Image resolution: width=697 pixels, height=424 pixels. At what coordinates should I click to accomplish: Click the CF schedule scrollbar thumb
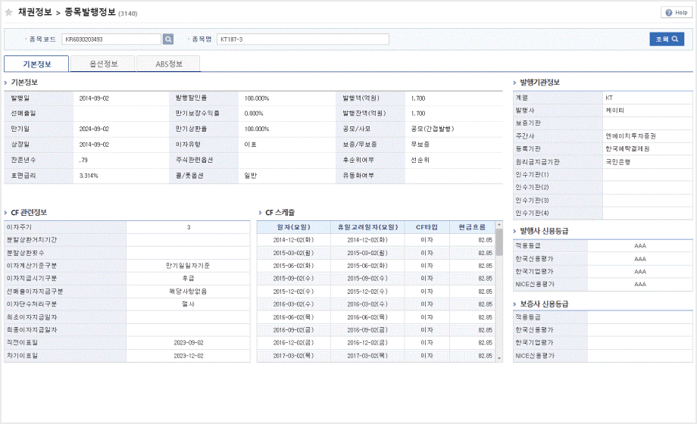(x=499, y=242)
